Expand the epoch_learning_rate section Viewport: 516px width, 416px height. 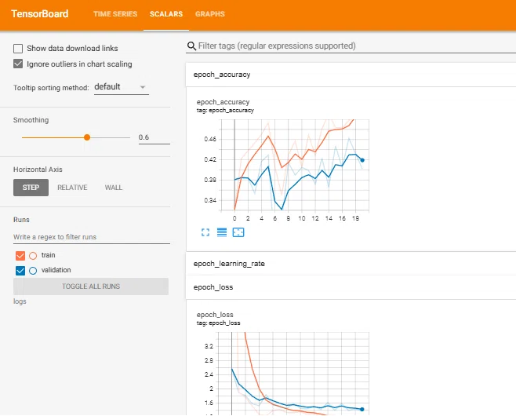(351, 264)
